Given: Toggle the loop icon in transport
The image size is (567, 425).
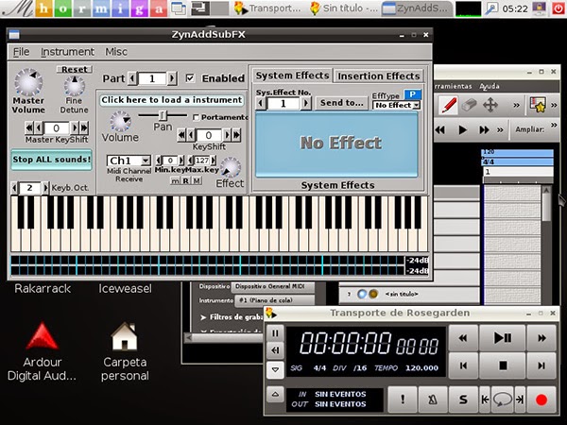Looking at the screenshot, I should 502,399.
